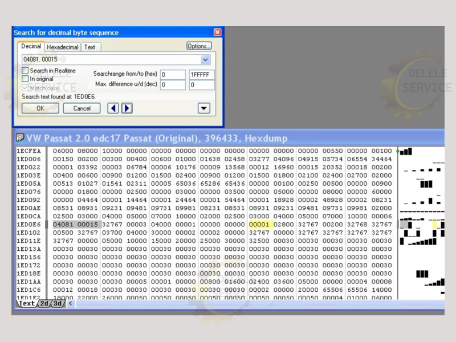Click the previous search result arrow
Viewport: 456px width, 342px height.
click(113, 108)
